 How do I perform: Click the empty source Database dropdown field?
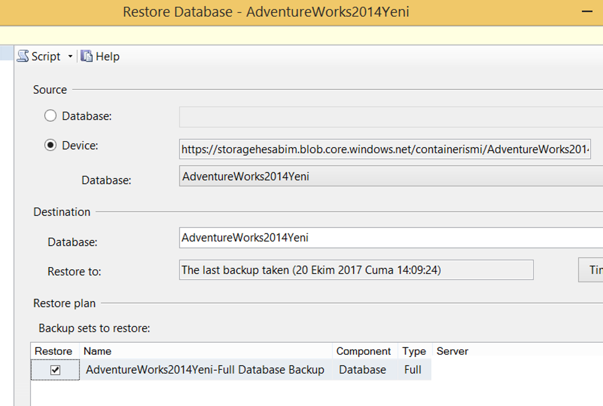391,117
